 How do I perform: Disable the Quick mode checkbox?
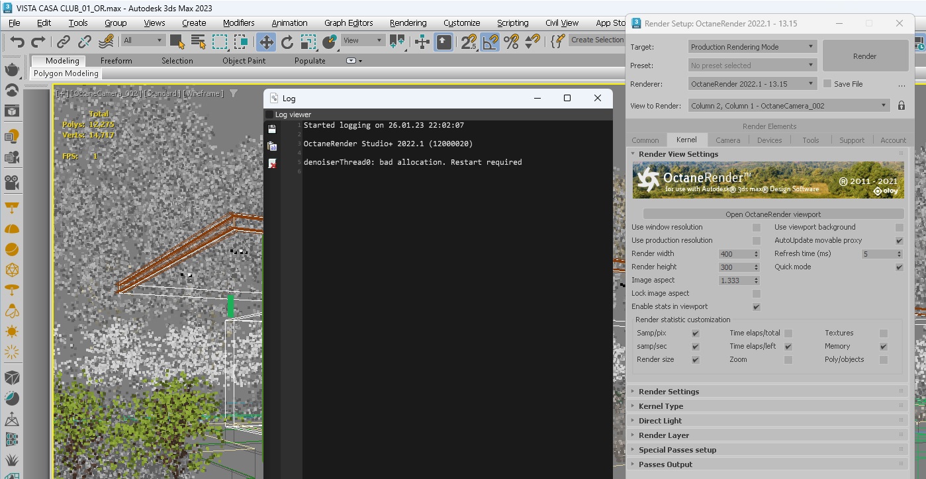[x=900, y=267]
